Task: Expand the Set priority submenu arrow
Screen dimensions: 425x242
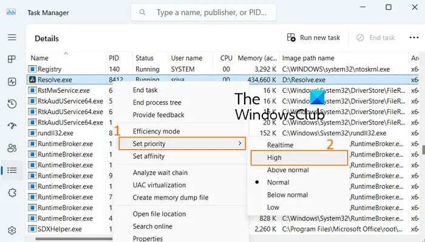Action: [x=240, y=143]
